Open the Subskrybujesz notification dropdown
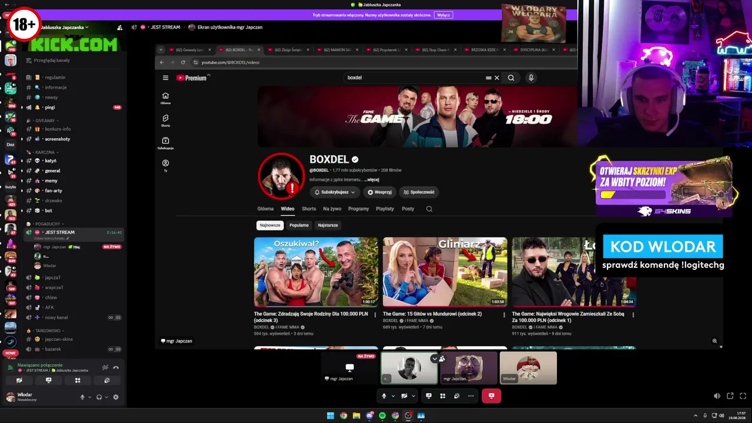Viewport: 752px width, 423px height. click(335, 192)
